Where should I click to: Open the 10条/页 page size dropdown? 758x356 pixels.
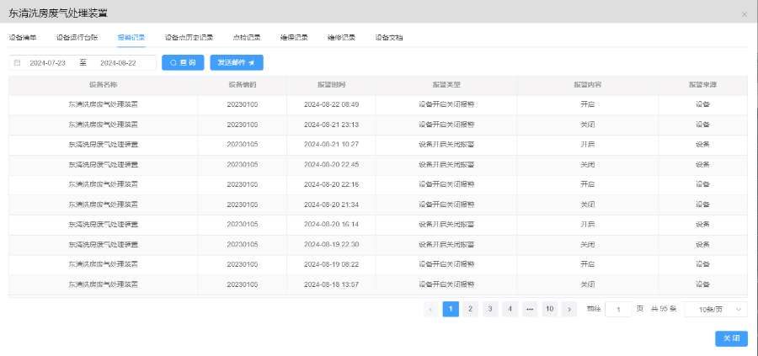tap(715, 309)
